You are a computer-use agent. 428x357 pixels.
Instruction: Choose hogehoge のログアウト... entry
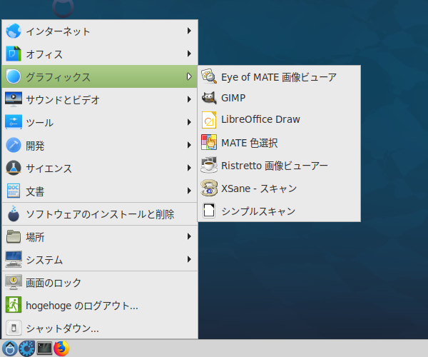coord(100,305)
